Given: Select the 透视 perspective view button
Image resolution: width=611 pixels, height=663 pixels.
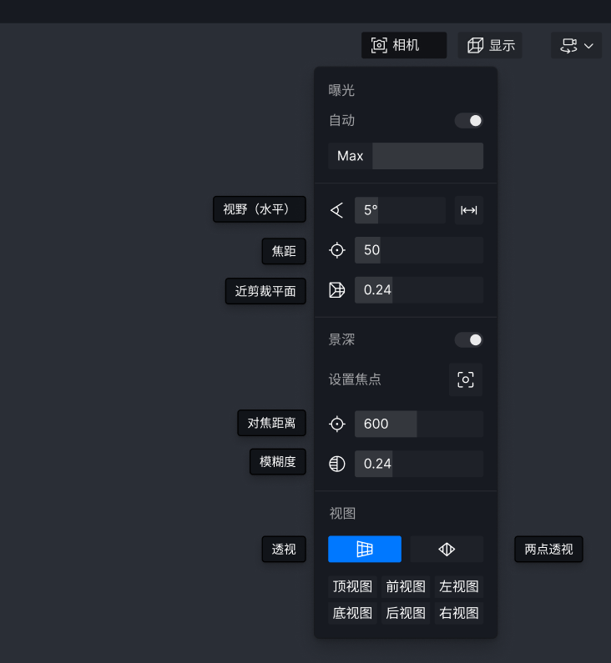Looking at the screenshot, I should tap(365, 550).
